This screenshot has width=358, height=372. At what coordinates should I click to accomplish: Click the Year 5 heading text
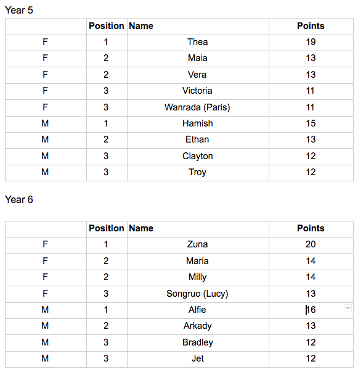click(x=19, y=10)
